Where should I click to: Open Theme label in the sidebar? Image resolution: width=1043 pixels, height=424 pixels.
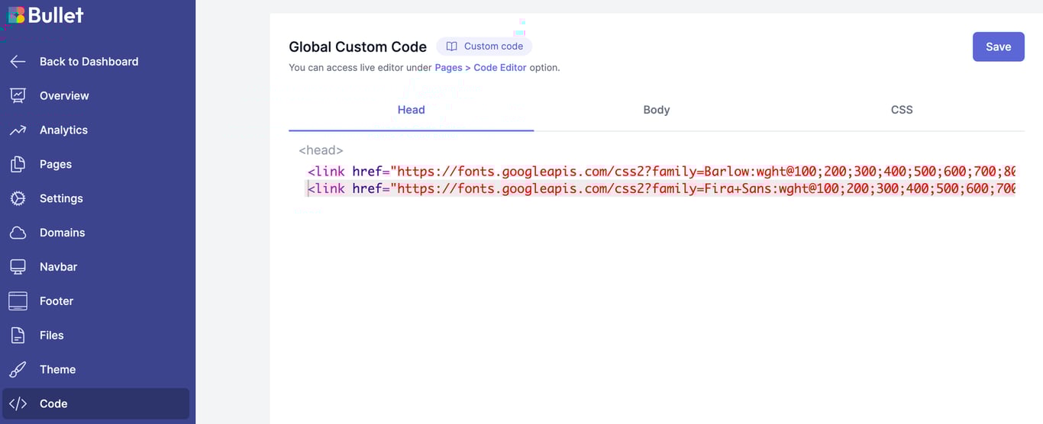coord(57,370)
